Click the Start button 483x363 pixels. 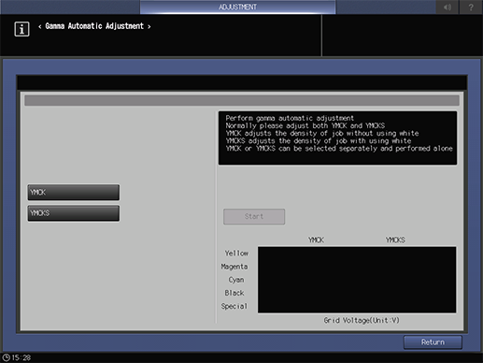click(x=254, y=216)
